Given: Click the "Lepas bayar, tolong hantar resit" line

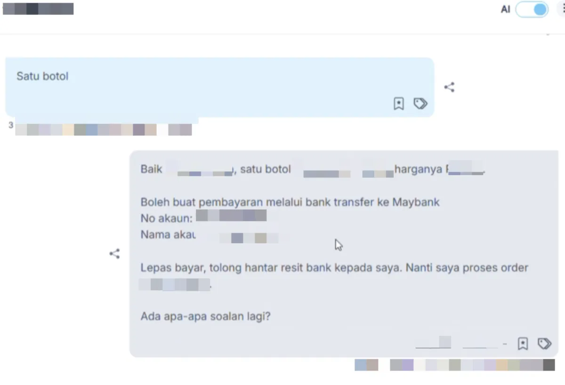Looking at the screenshot, I should [334, 268].
